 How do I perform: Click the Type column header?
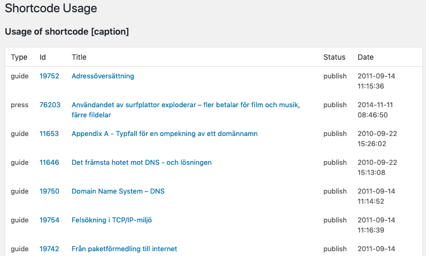pyautogui.click(x=19, y=57)
